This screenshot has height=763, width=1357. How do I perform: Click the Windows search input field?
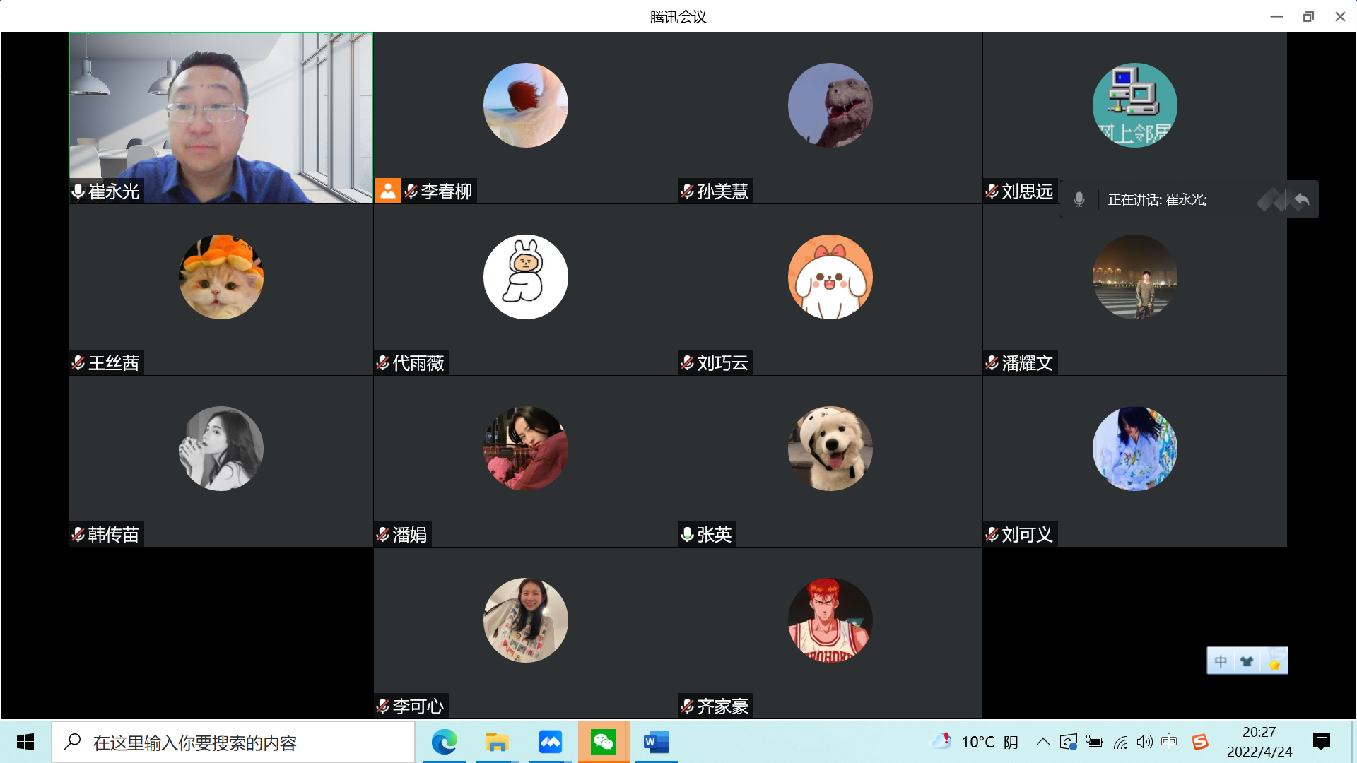click(233, 743)
